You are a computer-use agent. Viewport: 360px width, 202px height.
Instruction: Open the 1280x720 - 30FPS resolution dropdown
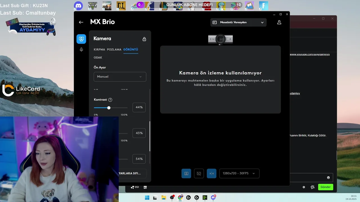[239, 173]
